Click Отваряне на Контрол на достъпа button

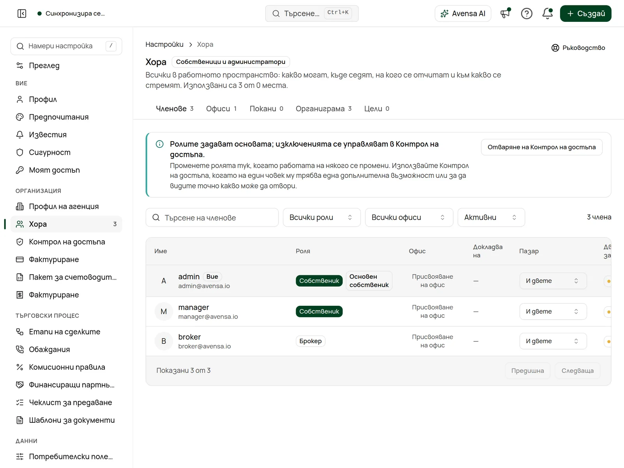coord(541,147)
